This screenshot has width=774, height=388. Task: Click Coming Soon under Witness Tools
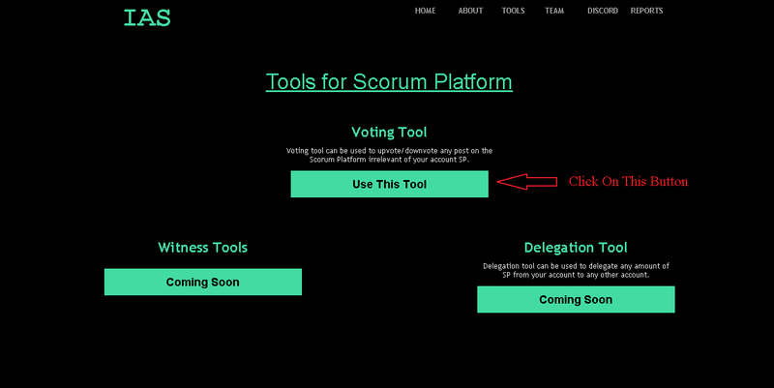pyautogui.click(x=203, y=282)
